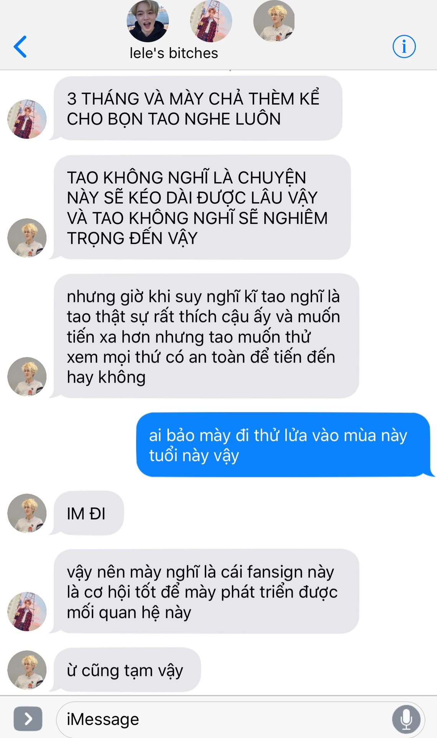Tap the microphone dictation icon

pos(406,719)
